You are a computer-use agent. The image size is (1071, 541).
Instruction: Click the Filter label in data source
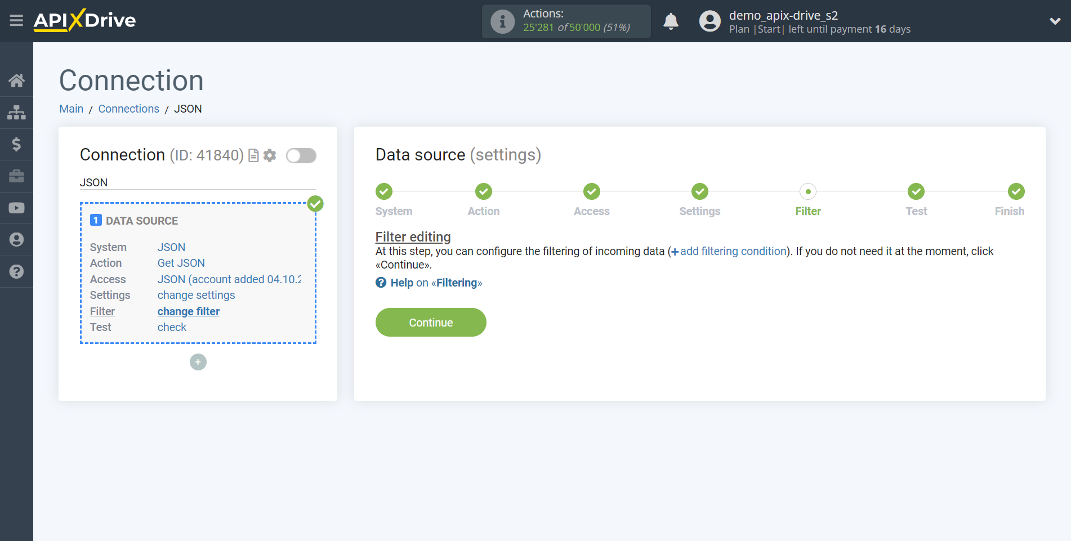(x=102, y=311)
